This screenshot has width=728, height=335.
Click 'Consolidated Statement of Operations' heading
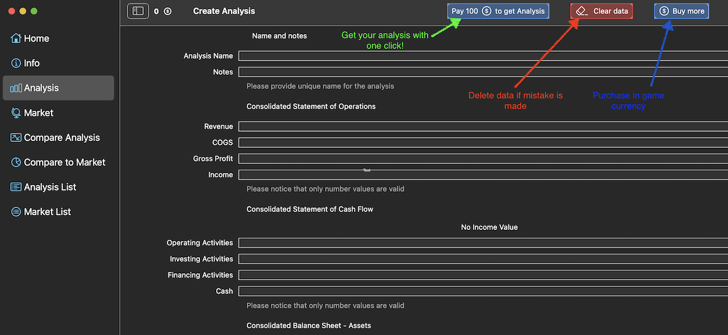[x=311, y=106]
